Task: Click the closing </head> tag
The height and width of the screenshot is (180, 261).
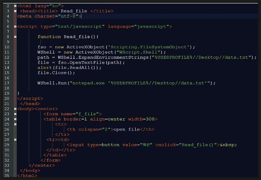Action: click(x=30, y=104)
